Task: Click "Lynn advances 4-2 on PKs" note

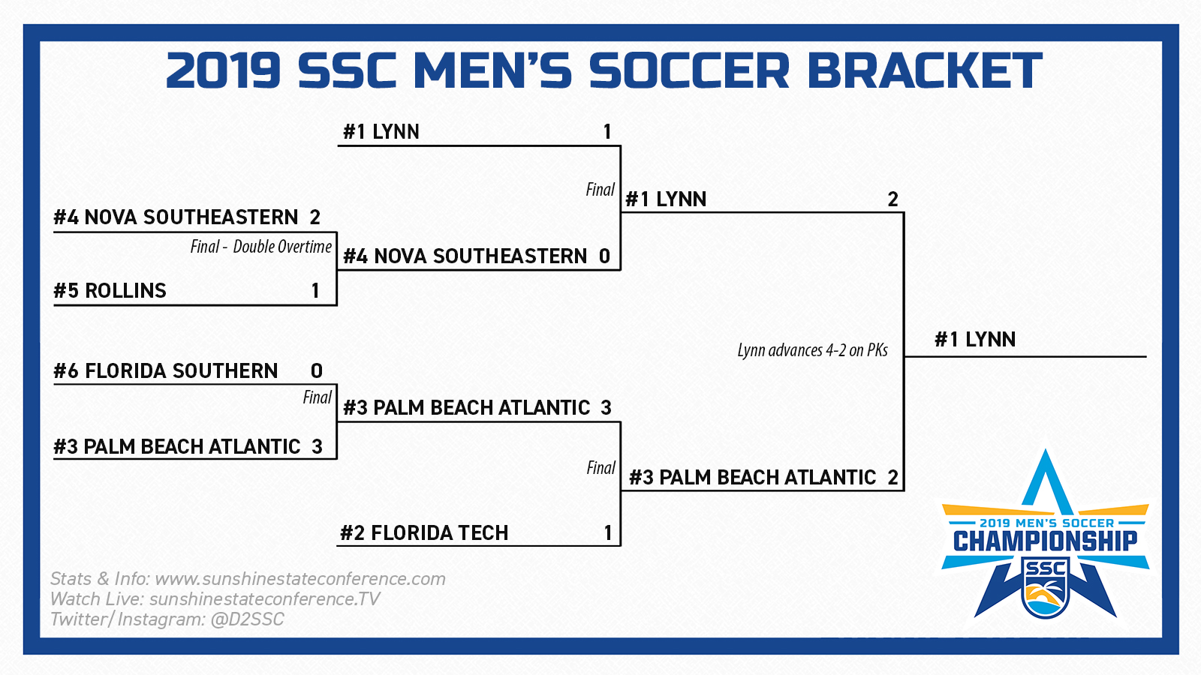Action: point(812,350)
